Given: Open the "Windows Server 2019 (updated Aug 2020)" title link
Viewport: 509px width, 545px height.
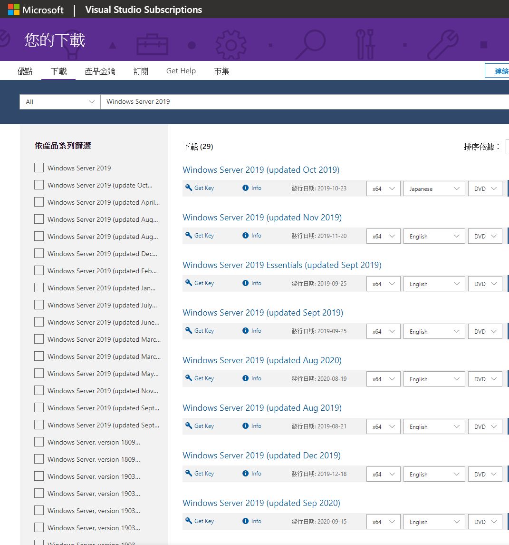Looking at the screenshot, I should pos(262,360).
